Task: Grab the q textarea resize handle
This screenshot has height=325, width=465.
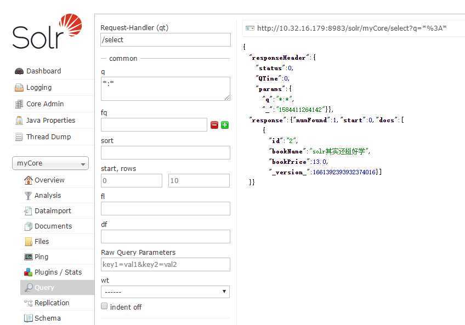Action: 227,98
